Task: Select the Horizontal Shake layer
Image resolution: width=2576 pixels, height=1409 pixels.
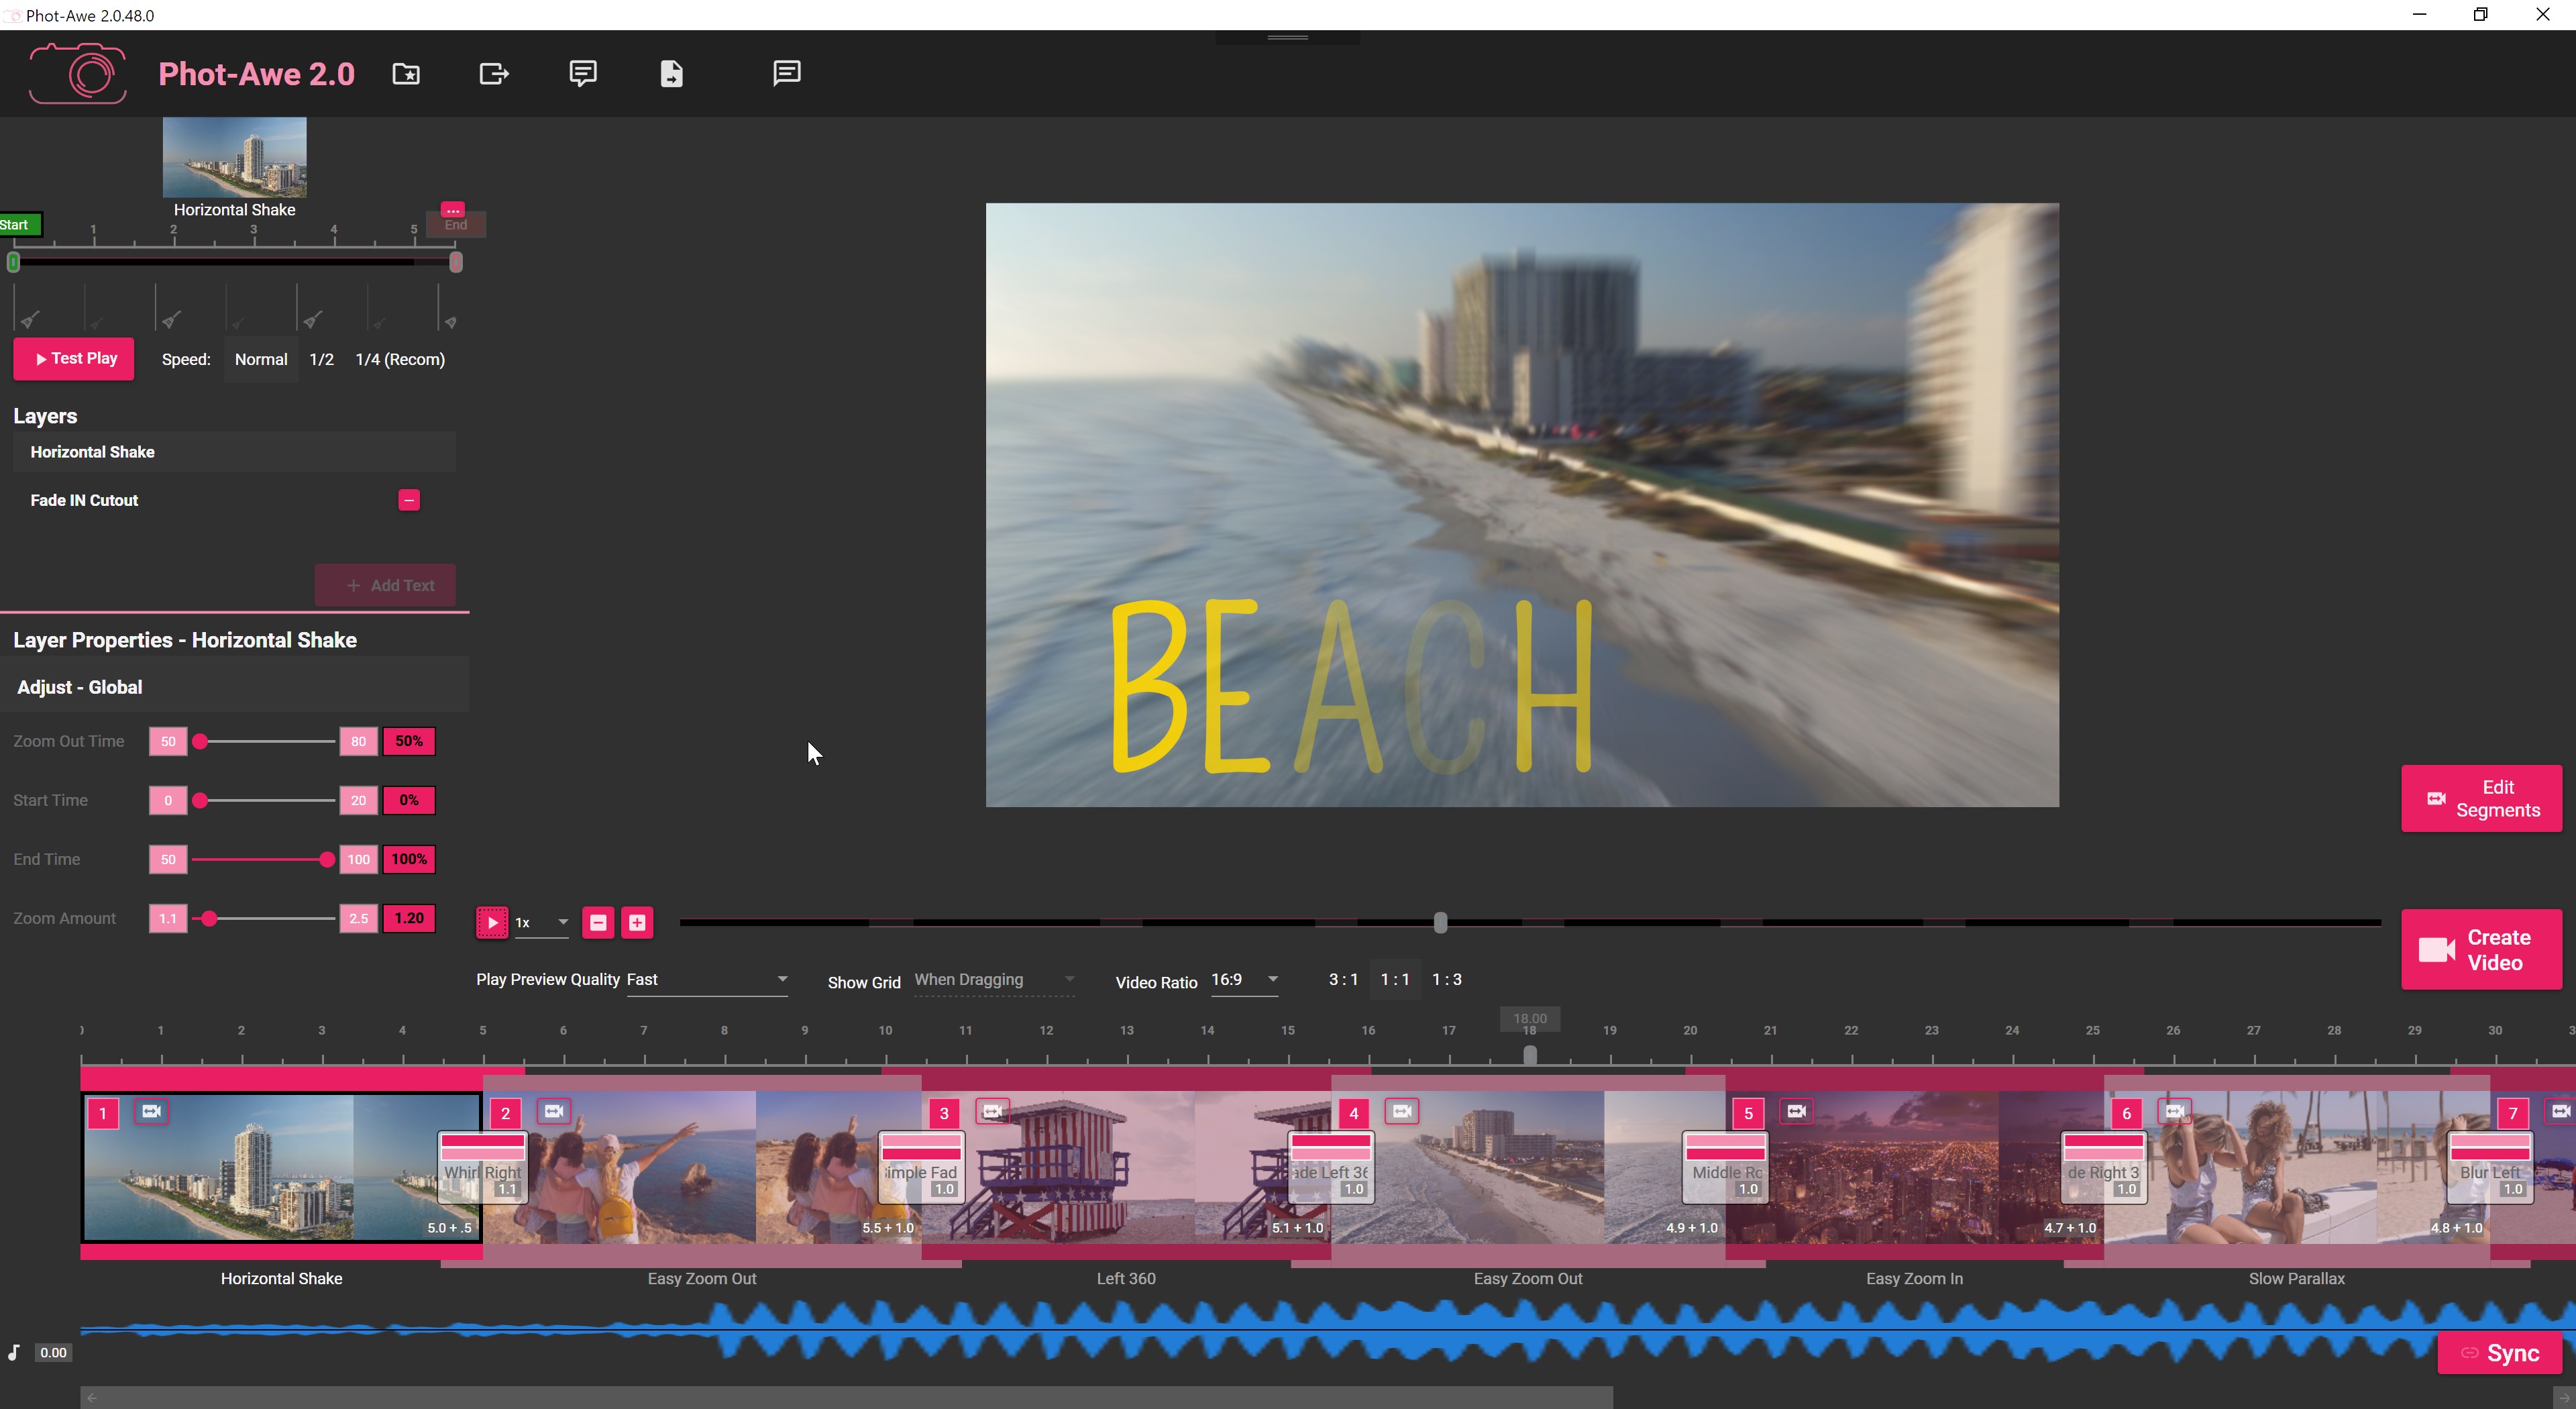Action: point(234,452)
